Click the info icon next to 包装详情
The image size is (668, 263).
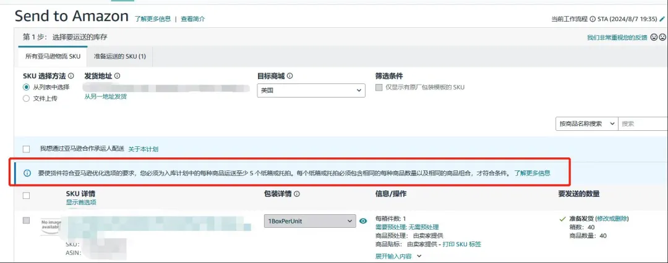point(297,194)
